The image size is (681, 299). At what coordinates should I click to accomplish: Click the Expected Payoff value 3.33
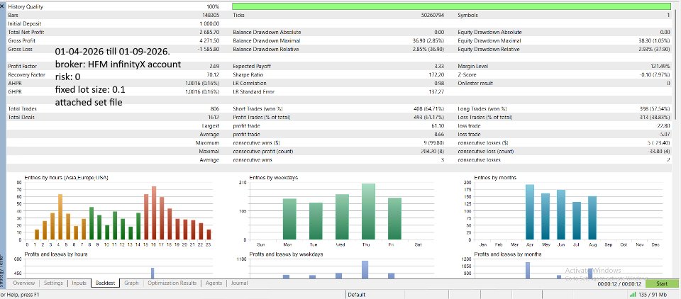tap(439, 67)
